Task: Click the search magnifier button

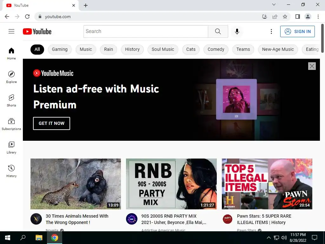Action: 218,31
